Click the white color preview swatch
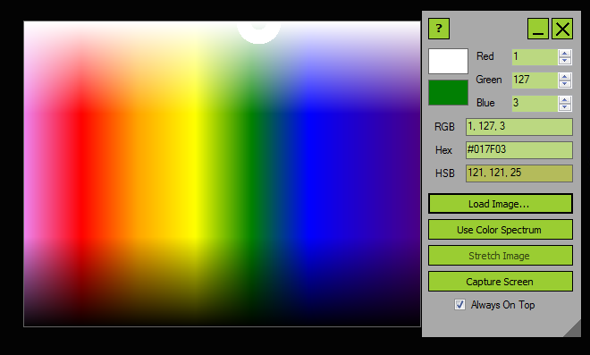 pyautogui.click(x=448, y=61)
